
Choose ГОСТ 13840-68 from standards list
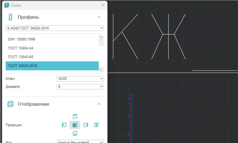click(x=21, y=57)
